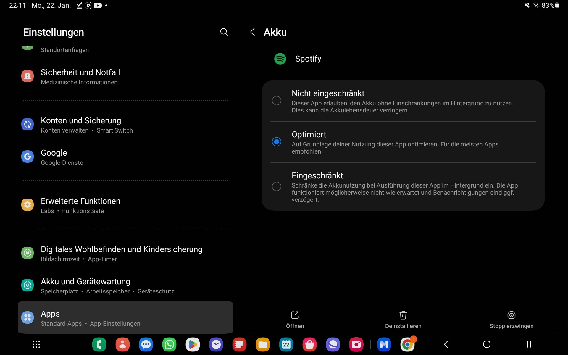This screenshot has height=355, width=568.
Task: Open Google settings entry
Action: coord(54,157)
